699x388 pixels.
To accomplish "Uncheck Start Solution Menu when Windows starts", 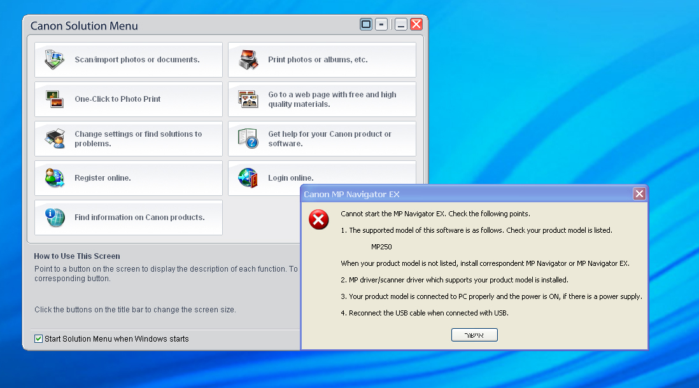I will click(x=39, y=338).
